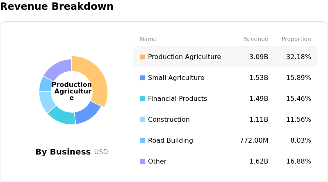The width and height of the screenshot is (328, 182).
Task: Click the purple Other legend swatch
Action: click(x=142, y=162)
